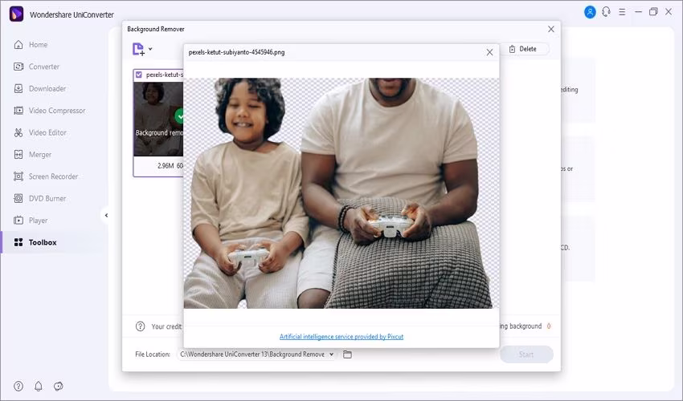
Task: Open the Screen Recorder section
Action: (53, 176)
